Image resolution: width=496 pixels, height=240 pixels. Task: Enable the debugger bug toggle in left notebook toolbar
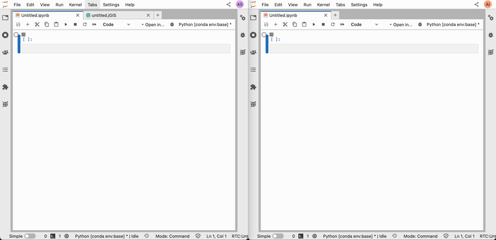172,24
